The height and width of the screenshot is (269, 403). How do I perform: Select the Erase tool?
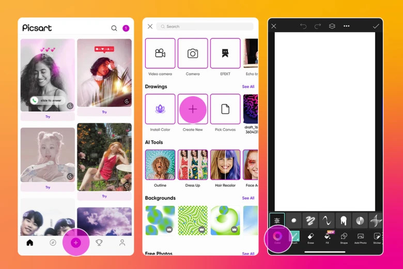coord(311,237)
